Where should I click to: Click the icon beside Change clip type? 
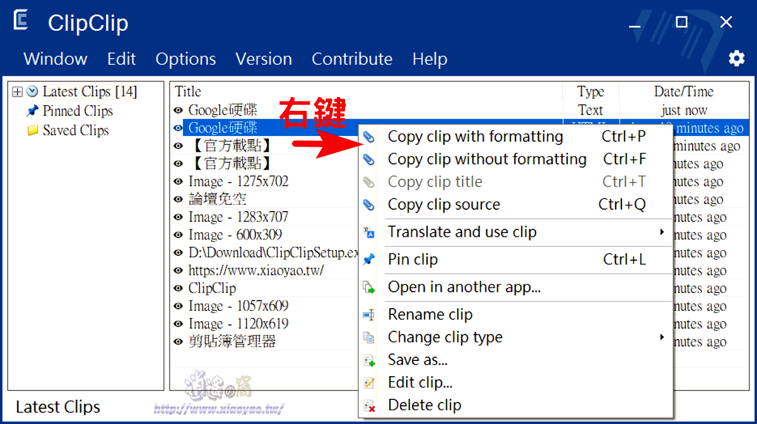[x=369, y=337]
